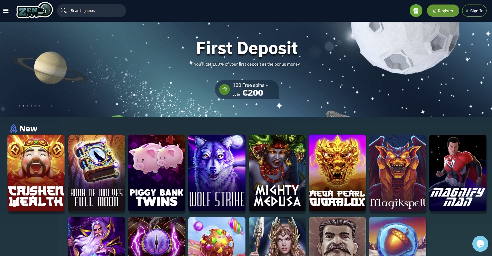Select the second carousel dot
The height and width of the screenshot is (256, 492).
click(23, 106)
